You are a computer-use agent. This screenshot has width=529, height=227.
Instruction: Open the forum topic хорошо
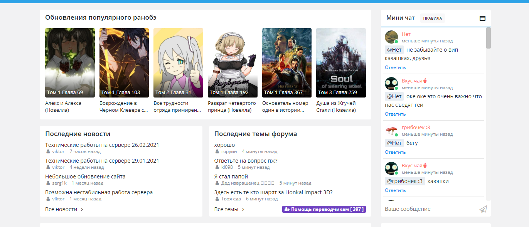[224, 145]
